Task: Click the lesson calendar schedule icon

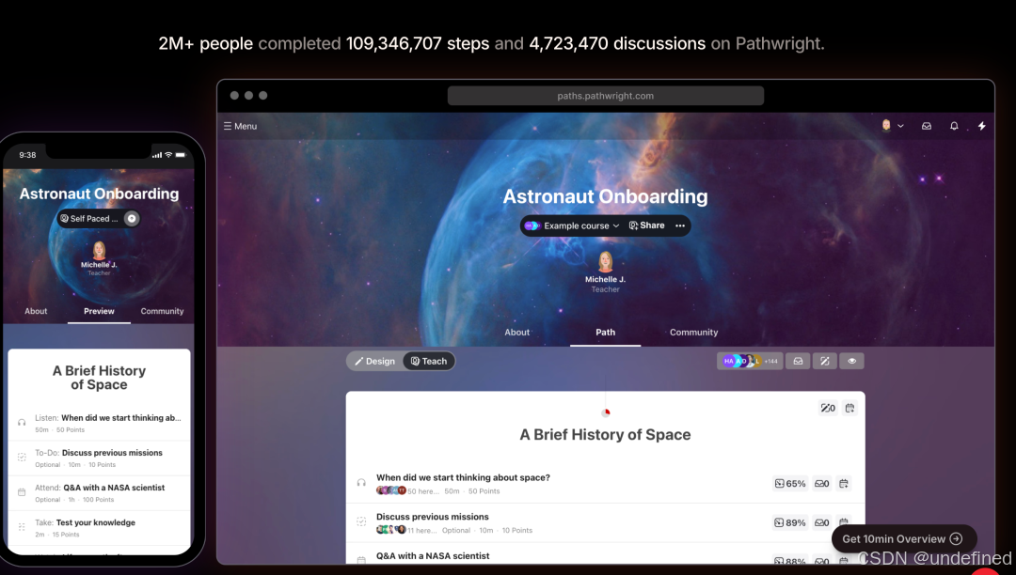Action: pos(849,408)
